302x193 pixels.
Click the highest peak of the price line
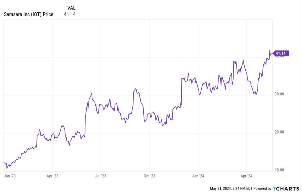[x=270, y=50]
